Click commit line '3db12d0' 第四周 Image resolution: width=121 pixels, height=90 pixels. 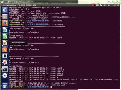36,76
